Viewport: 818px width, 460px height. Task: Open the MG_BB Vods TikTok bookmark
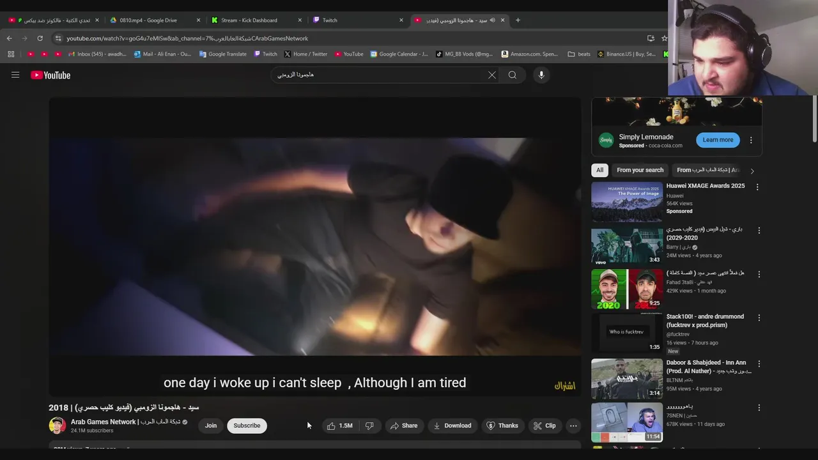tap(465, 54)
